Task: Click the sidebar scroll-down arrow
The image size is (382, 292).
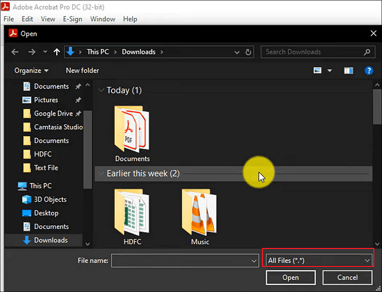Action: [88, 244]
